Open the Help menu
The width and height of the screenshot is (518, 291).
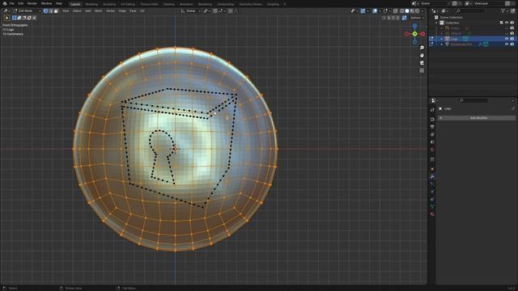coord(59,3)
